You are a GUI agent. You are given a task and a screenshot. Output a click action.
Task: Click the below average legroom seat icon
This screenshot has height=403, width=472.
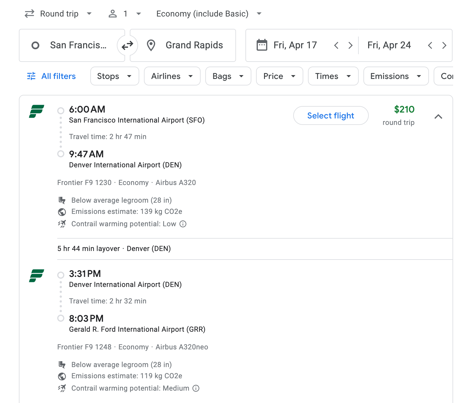[x=62, y=200]
